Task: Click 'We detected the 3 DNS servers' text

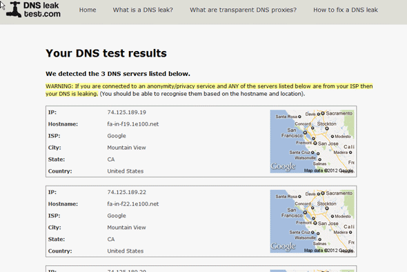Action: (118, 74)
